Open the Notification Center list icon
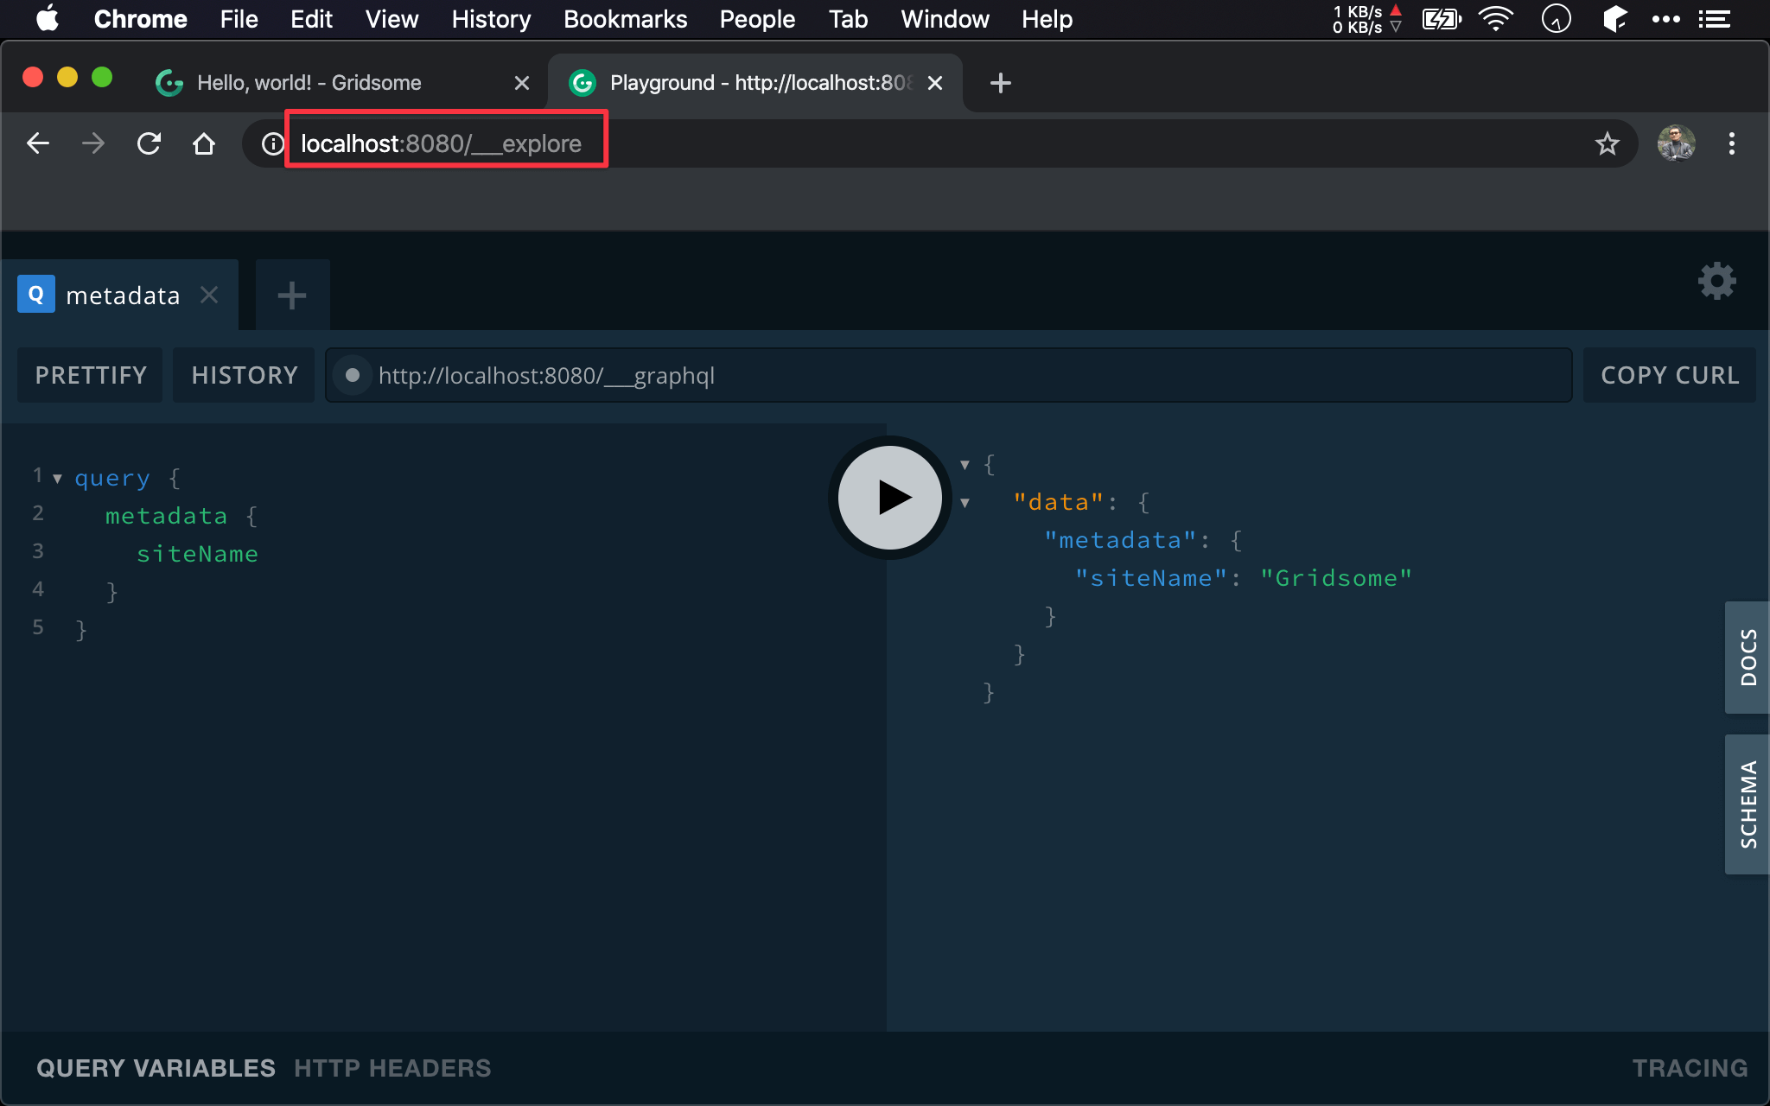The image size is (1770, 1106). (x=1714, y=19)
